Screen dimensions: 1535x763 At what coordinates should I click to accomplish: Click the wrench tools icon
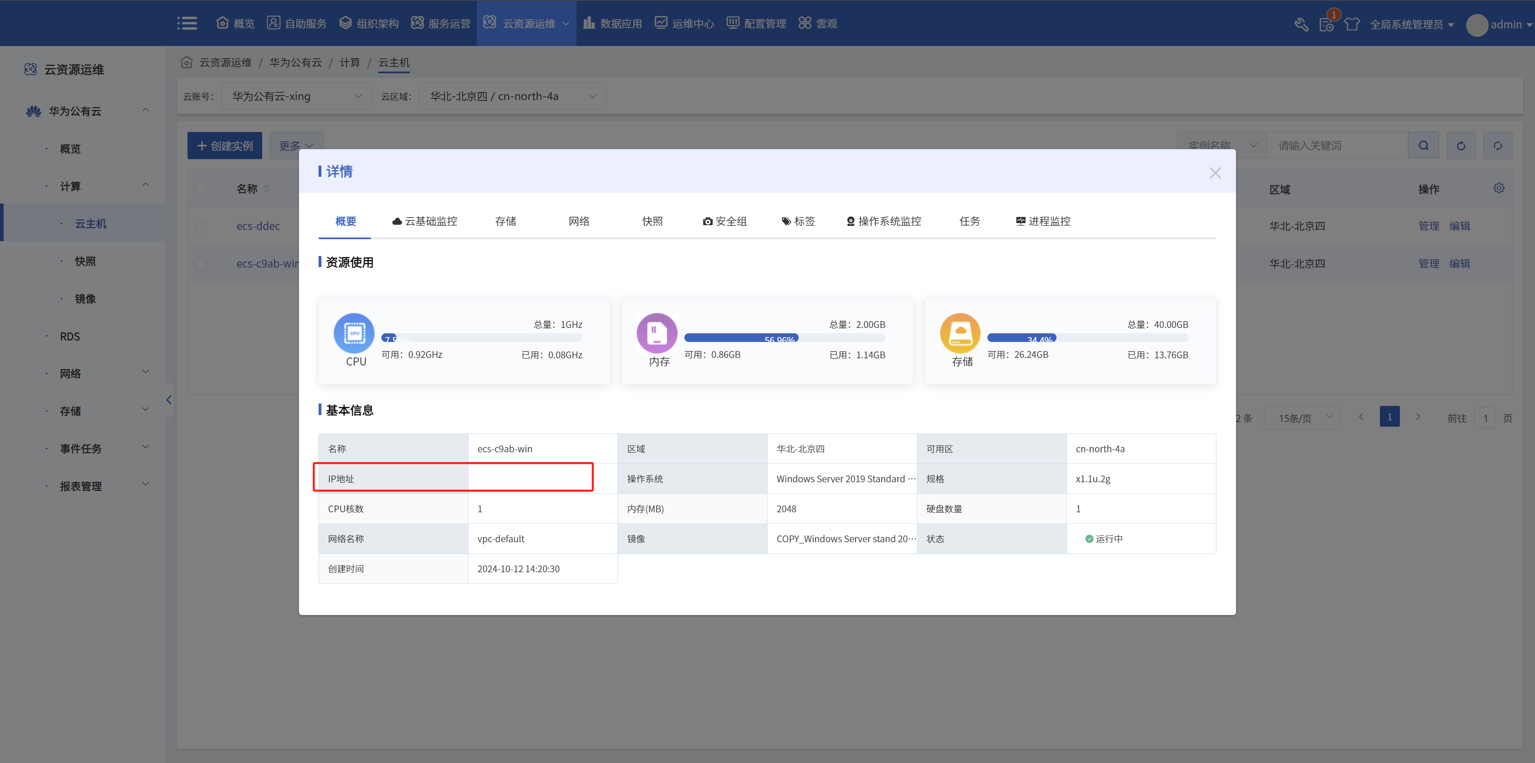1302,24
